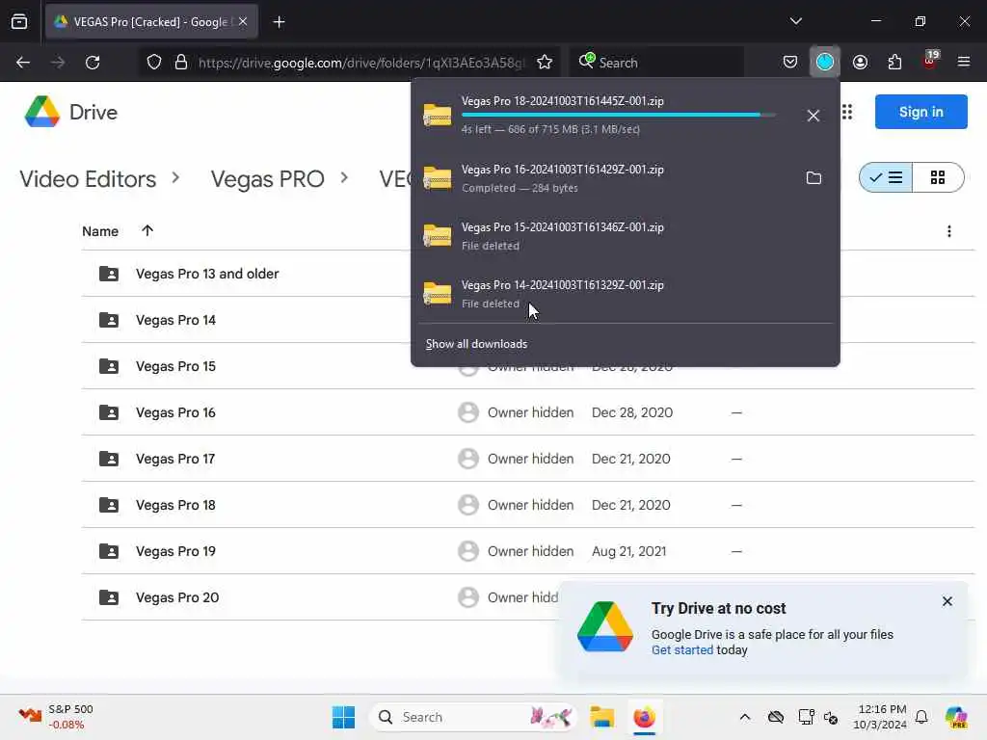Click the Sign in button
This screenshot has width=987, height=740.
pos(920,112)
